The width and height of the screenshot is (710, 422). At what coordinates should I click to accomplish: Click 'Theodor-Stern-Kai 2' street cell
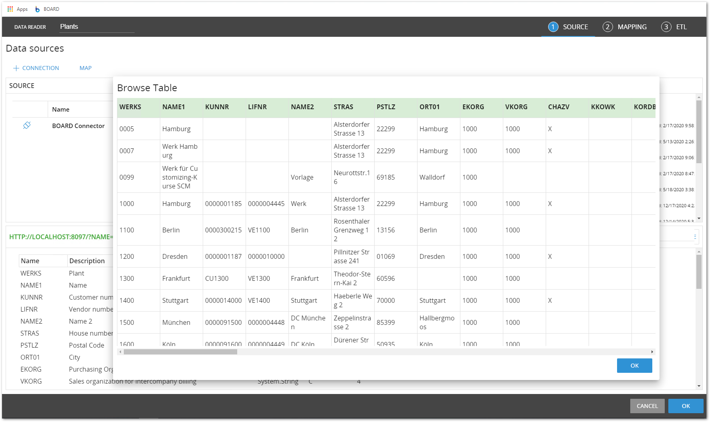[x=352, y=278]
